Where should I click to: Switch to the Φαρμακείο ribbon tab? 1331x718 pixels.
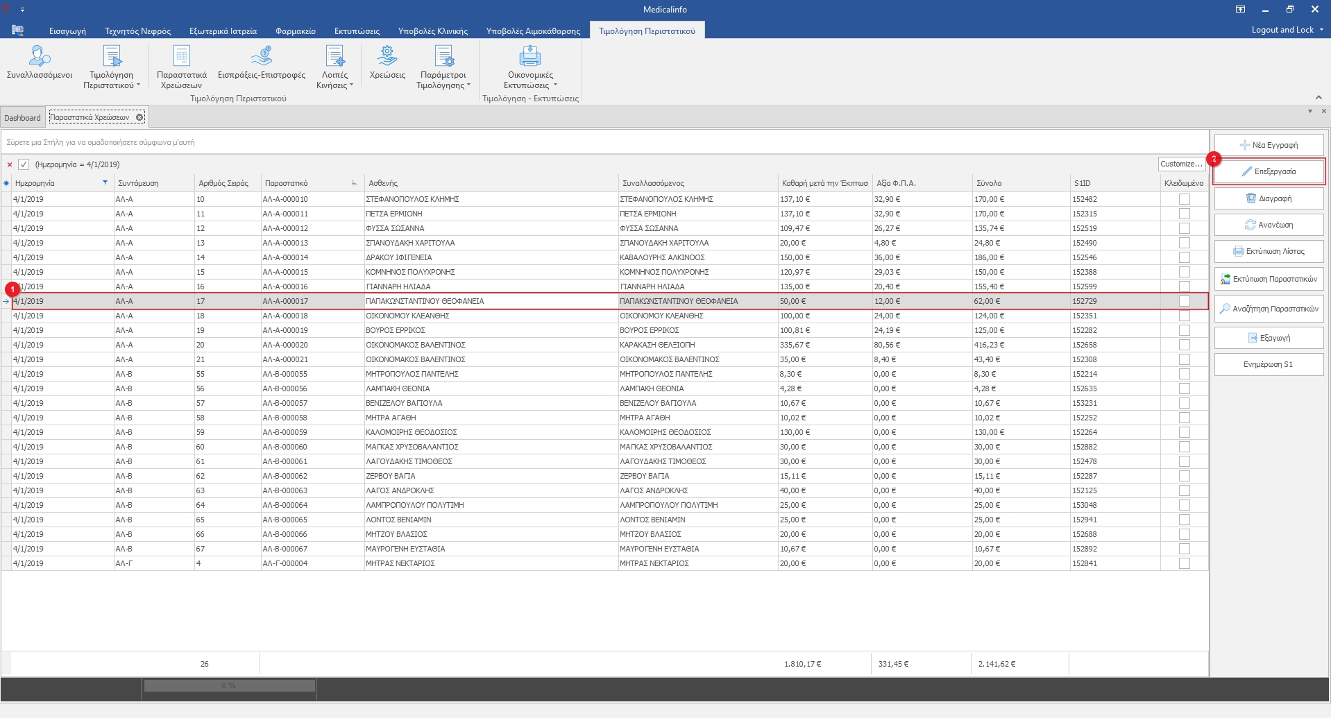point(295,31)
